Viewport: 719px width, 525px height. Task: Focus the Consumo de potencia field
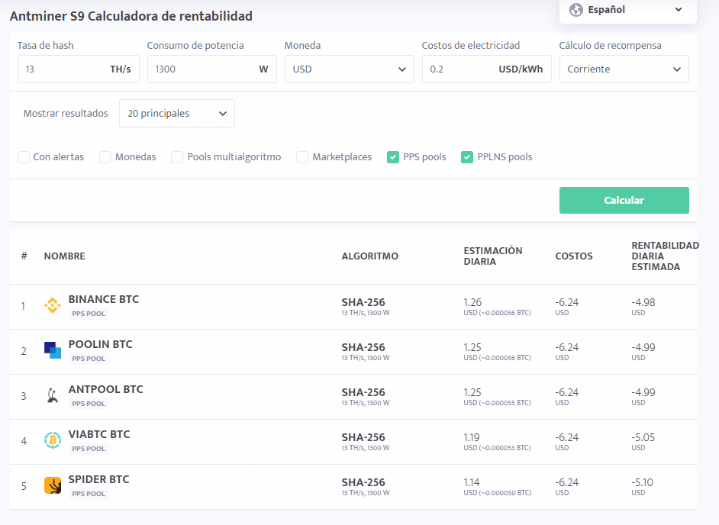212,69
